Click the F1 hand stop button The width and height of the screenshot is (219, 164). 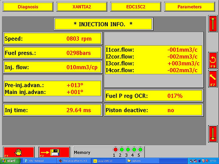tap(19, 152)
